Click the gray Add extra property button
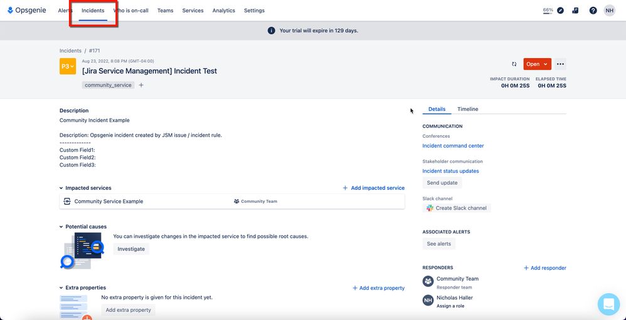Viewport: 626px width, 320px height. [128, 309]
